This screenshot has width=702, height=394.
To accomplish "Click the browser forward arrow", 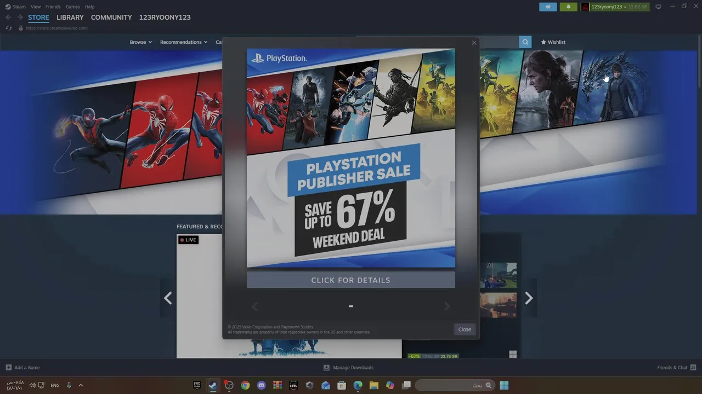I will click(x=20, y=18).
